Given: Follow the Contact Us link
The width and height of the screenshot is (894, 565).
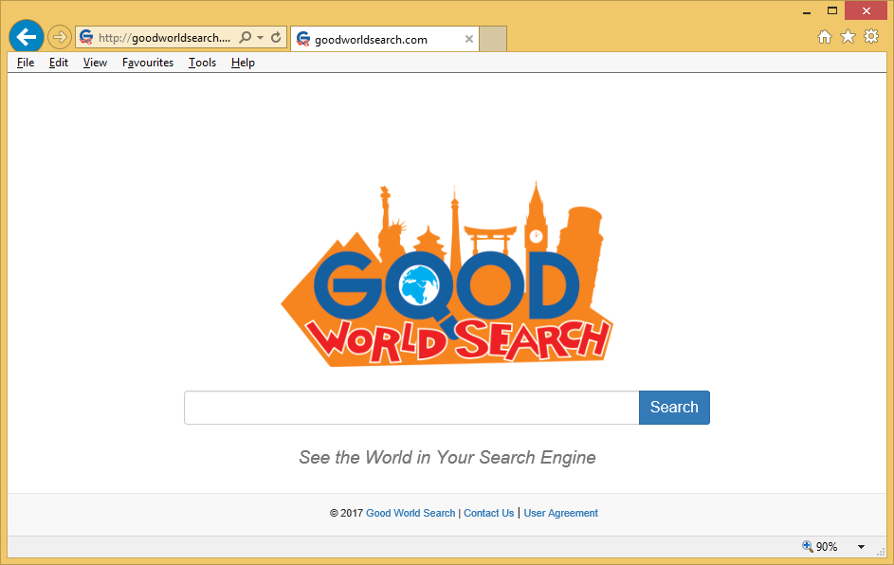Looking at the screenshot, I should (488, 513).
